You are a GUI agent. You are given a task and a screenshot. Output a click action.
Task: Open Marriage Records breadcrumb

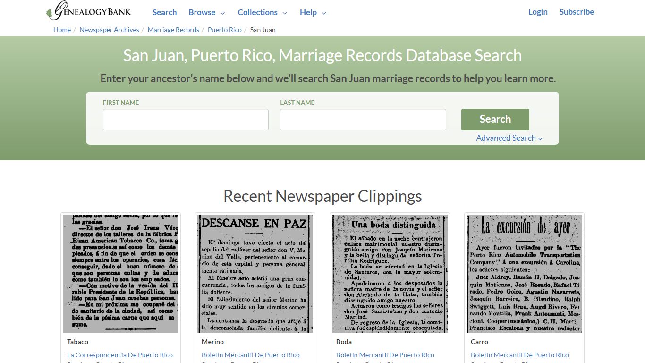click(x=173, y=30)
